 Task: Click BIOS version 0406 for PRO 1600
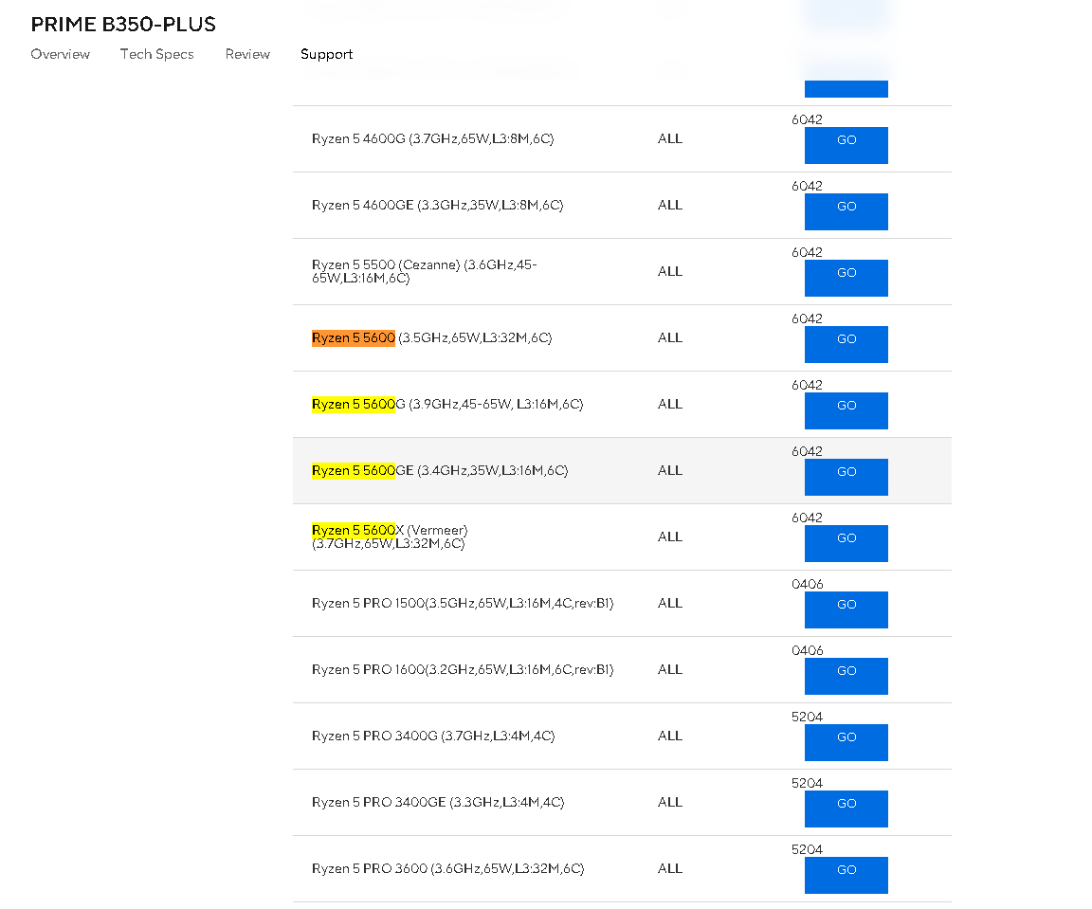coord(808,650)
